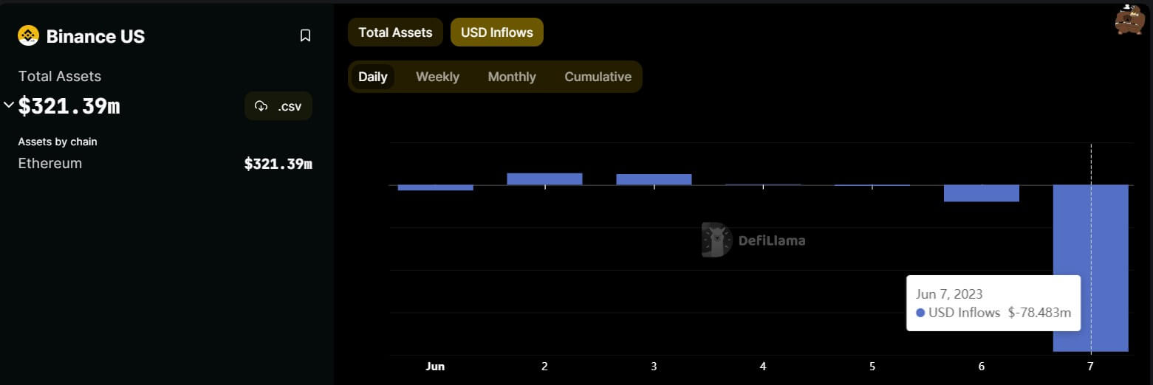Image resolution: width=1153 pixels, height=385 pixels.
Task: Show the Cumulative view
Action: tap(598, 77)
